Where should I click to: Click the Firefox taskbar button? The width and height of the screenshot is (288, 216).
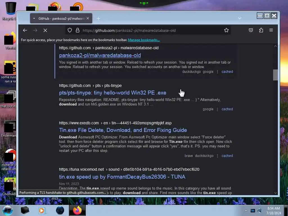click(x=77, y=210)
